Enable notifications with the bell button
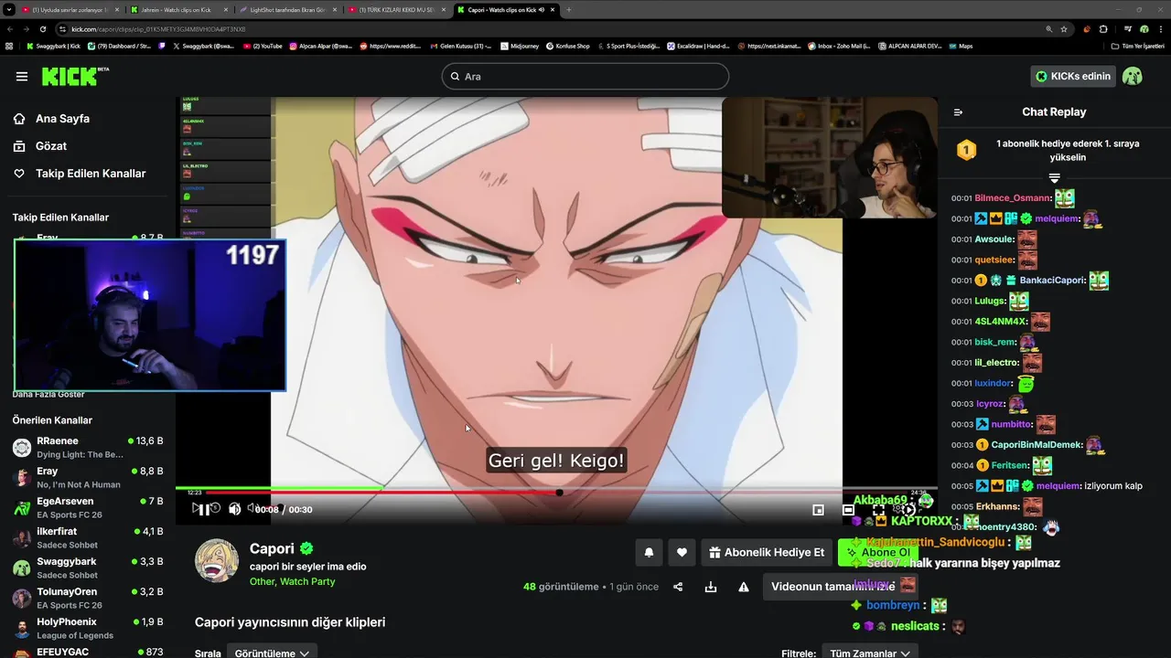The image size is (1171, 658). (649, 552)
